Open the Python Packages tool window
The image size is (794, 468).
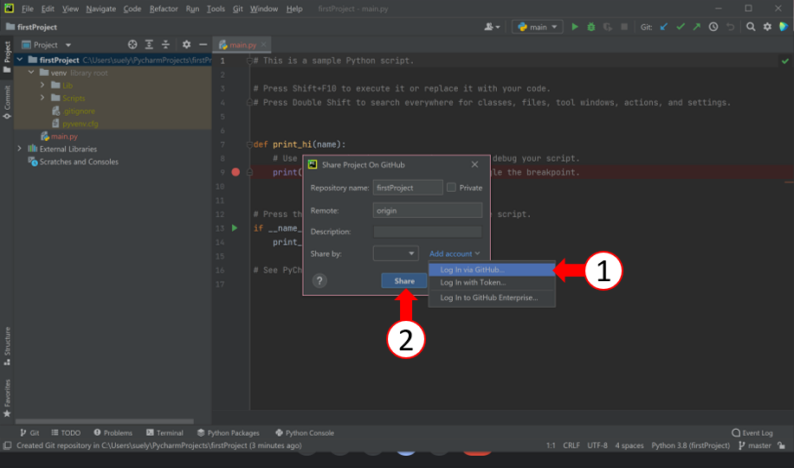click(x=229, y=433)
